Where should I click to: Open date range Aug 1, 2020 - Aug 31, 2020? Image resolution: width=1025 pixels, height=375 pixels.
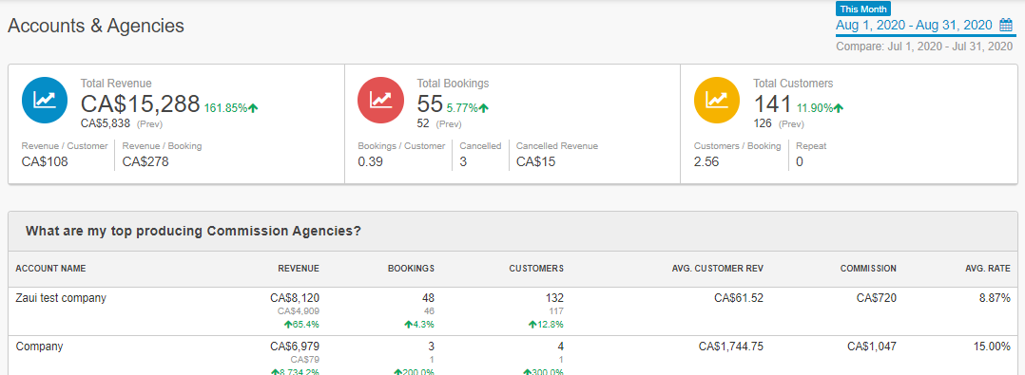914,26
